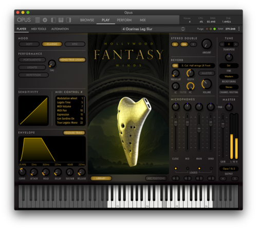Select the Soft mood
Image resolution: width=257 pixels, height=229 pixels.
pyautogui.click(x=29, y=44)
